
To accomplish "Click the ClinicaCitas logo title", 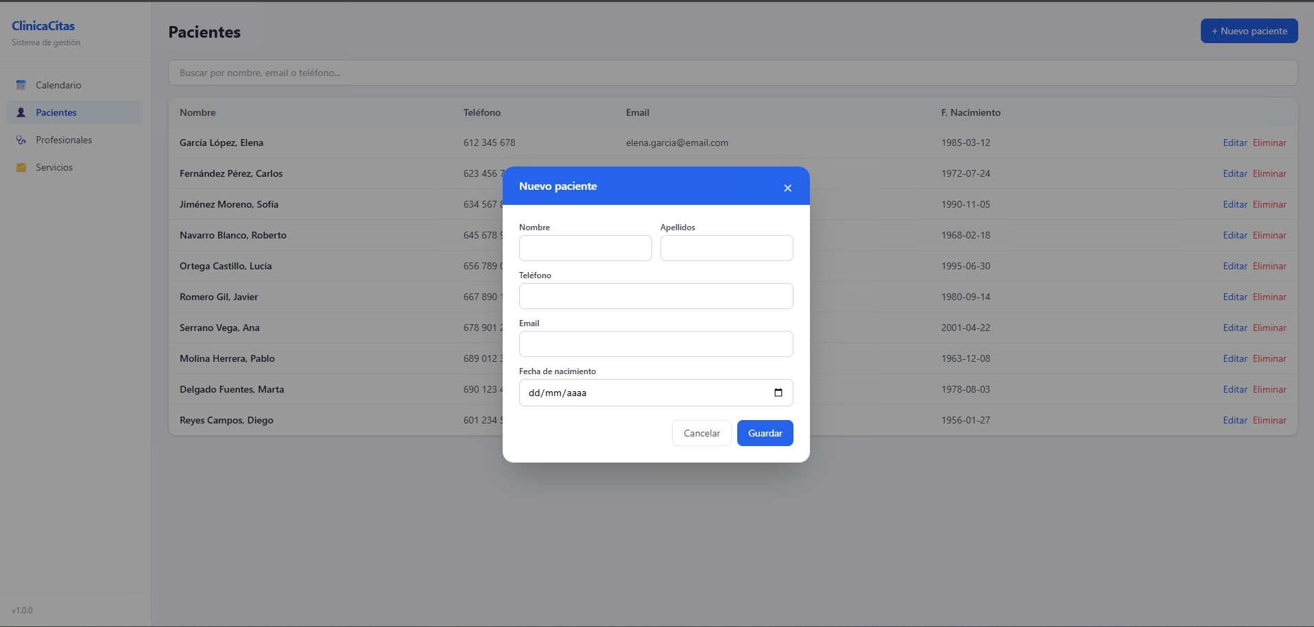I will (43, 26).
